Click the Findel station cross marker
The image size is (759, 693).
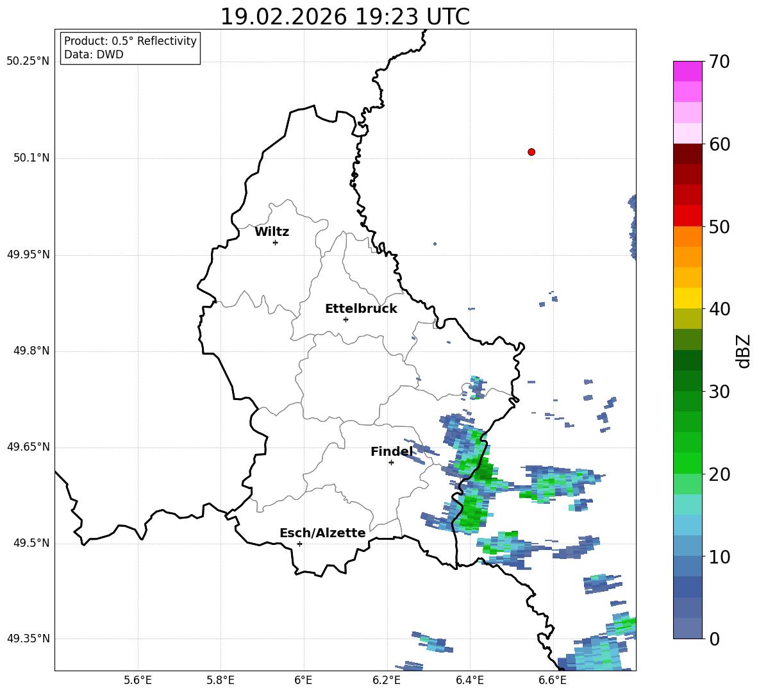coord(391,463)
